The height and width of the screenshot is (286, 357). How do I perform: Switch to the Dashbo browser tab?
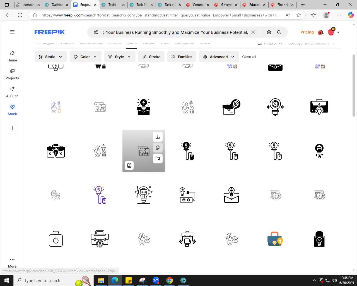[57, 5]
